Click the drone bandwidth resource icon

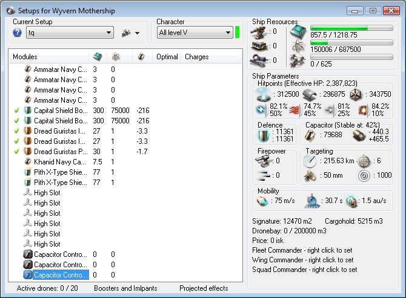click(298, 61)
